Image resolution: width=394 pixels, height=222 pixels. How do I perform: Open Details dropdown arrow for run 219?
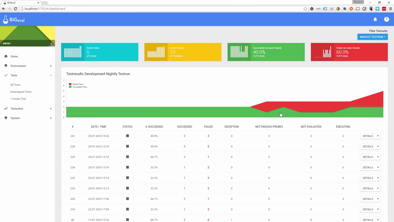coord(378,209)
